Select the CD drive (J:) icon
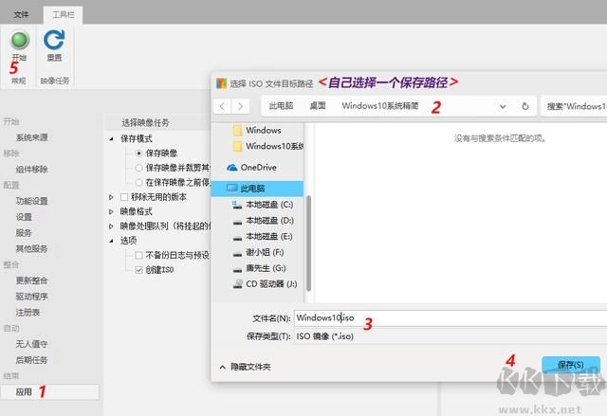The width and height of the screenshot is (607, 416). click(237, 283)
